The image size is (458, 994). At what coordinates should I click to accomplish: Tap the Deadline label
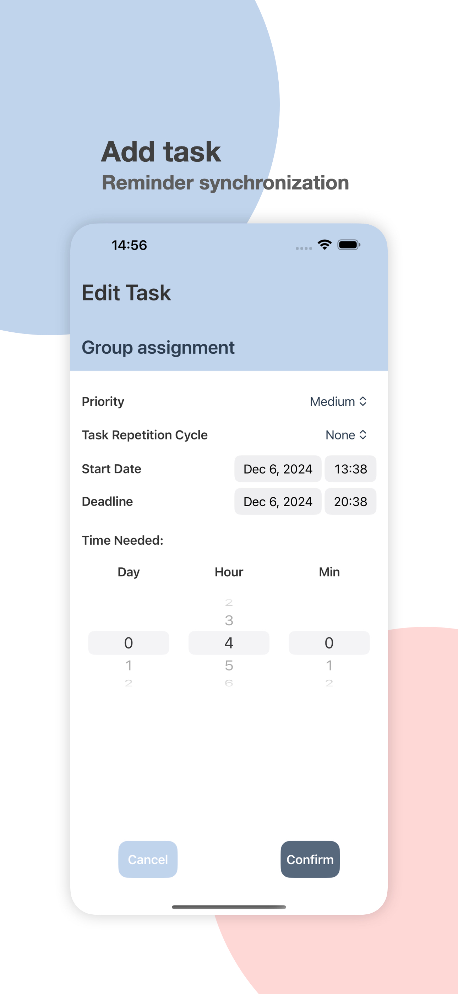[107, 501]
